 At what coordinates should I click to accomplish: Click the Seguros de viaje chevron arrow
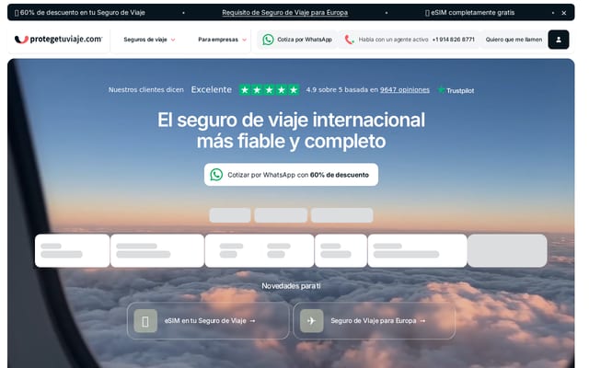click(173, 40)
